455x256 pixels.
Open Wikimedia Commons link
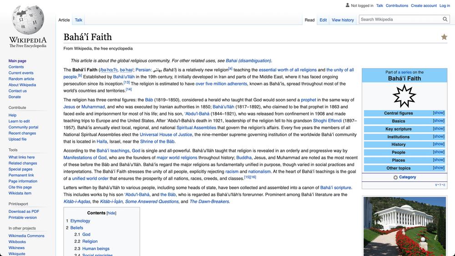[26, 236]
